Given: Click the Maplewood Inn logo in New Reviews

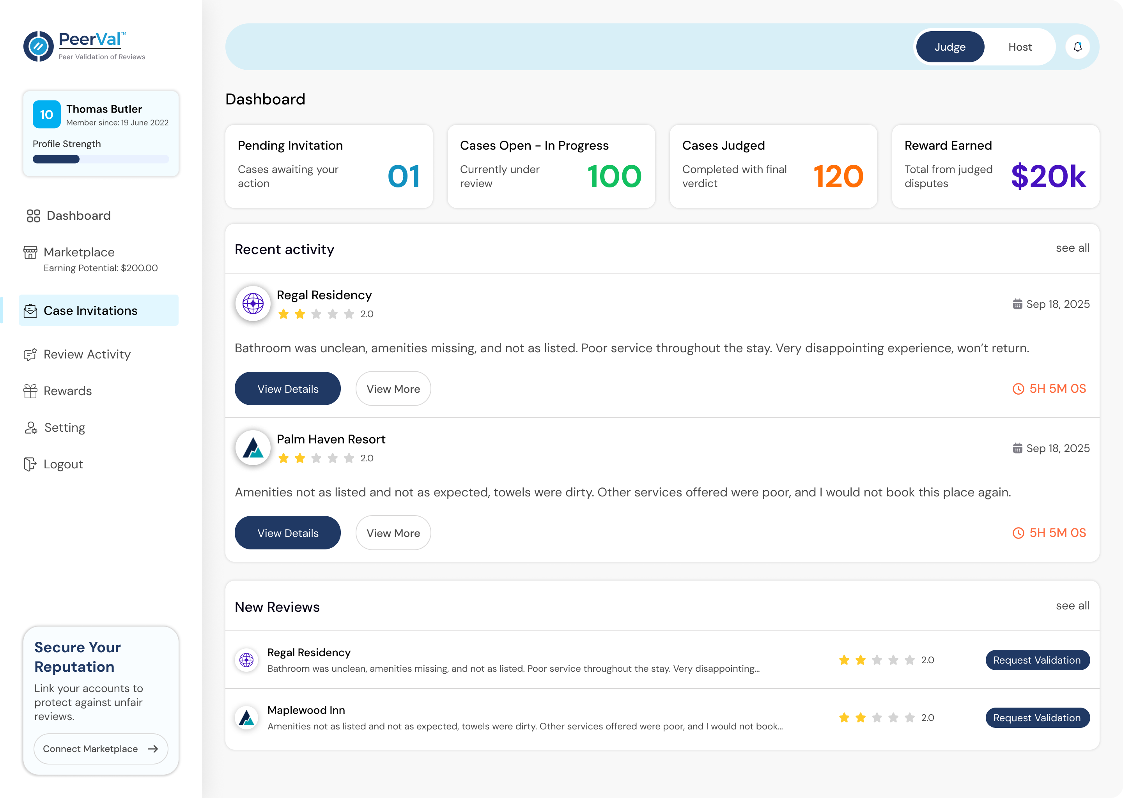Looking at the screenshot, I should (x=246, y=717).
